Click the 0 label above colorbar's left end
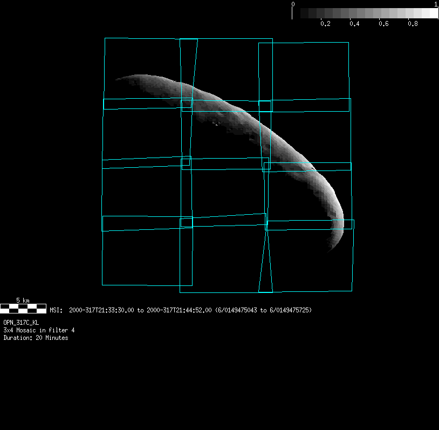The image size is (439, 430). [293, 4]
